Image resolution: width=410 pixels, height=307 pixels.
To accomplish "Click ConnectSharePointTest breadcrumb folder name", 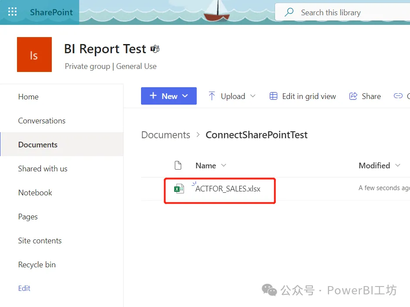I will [x=256, y=135].
